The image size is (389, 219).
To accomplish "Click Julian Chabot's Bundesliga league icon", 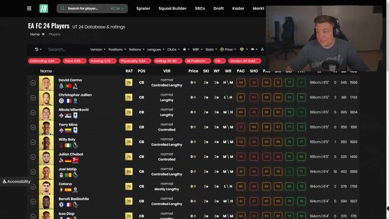I will click(75, 160).
